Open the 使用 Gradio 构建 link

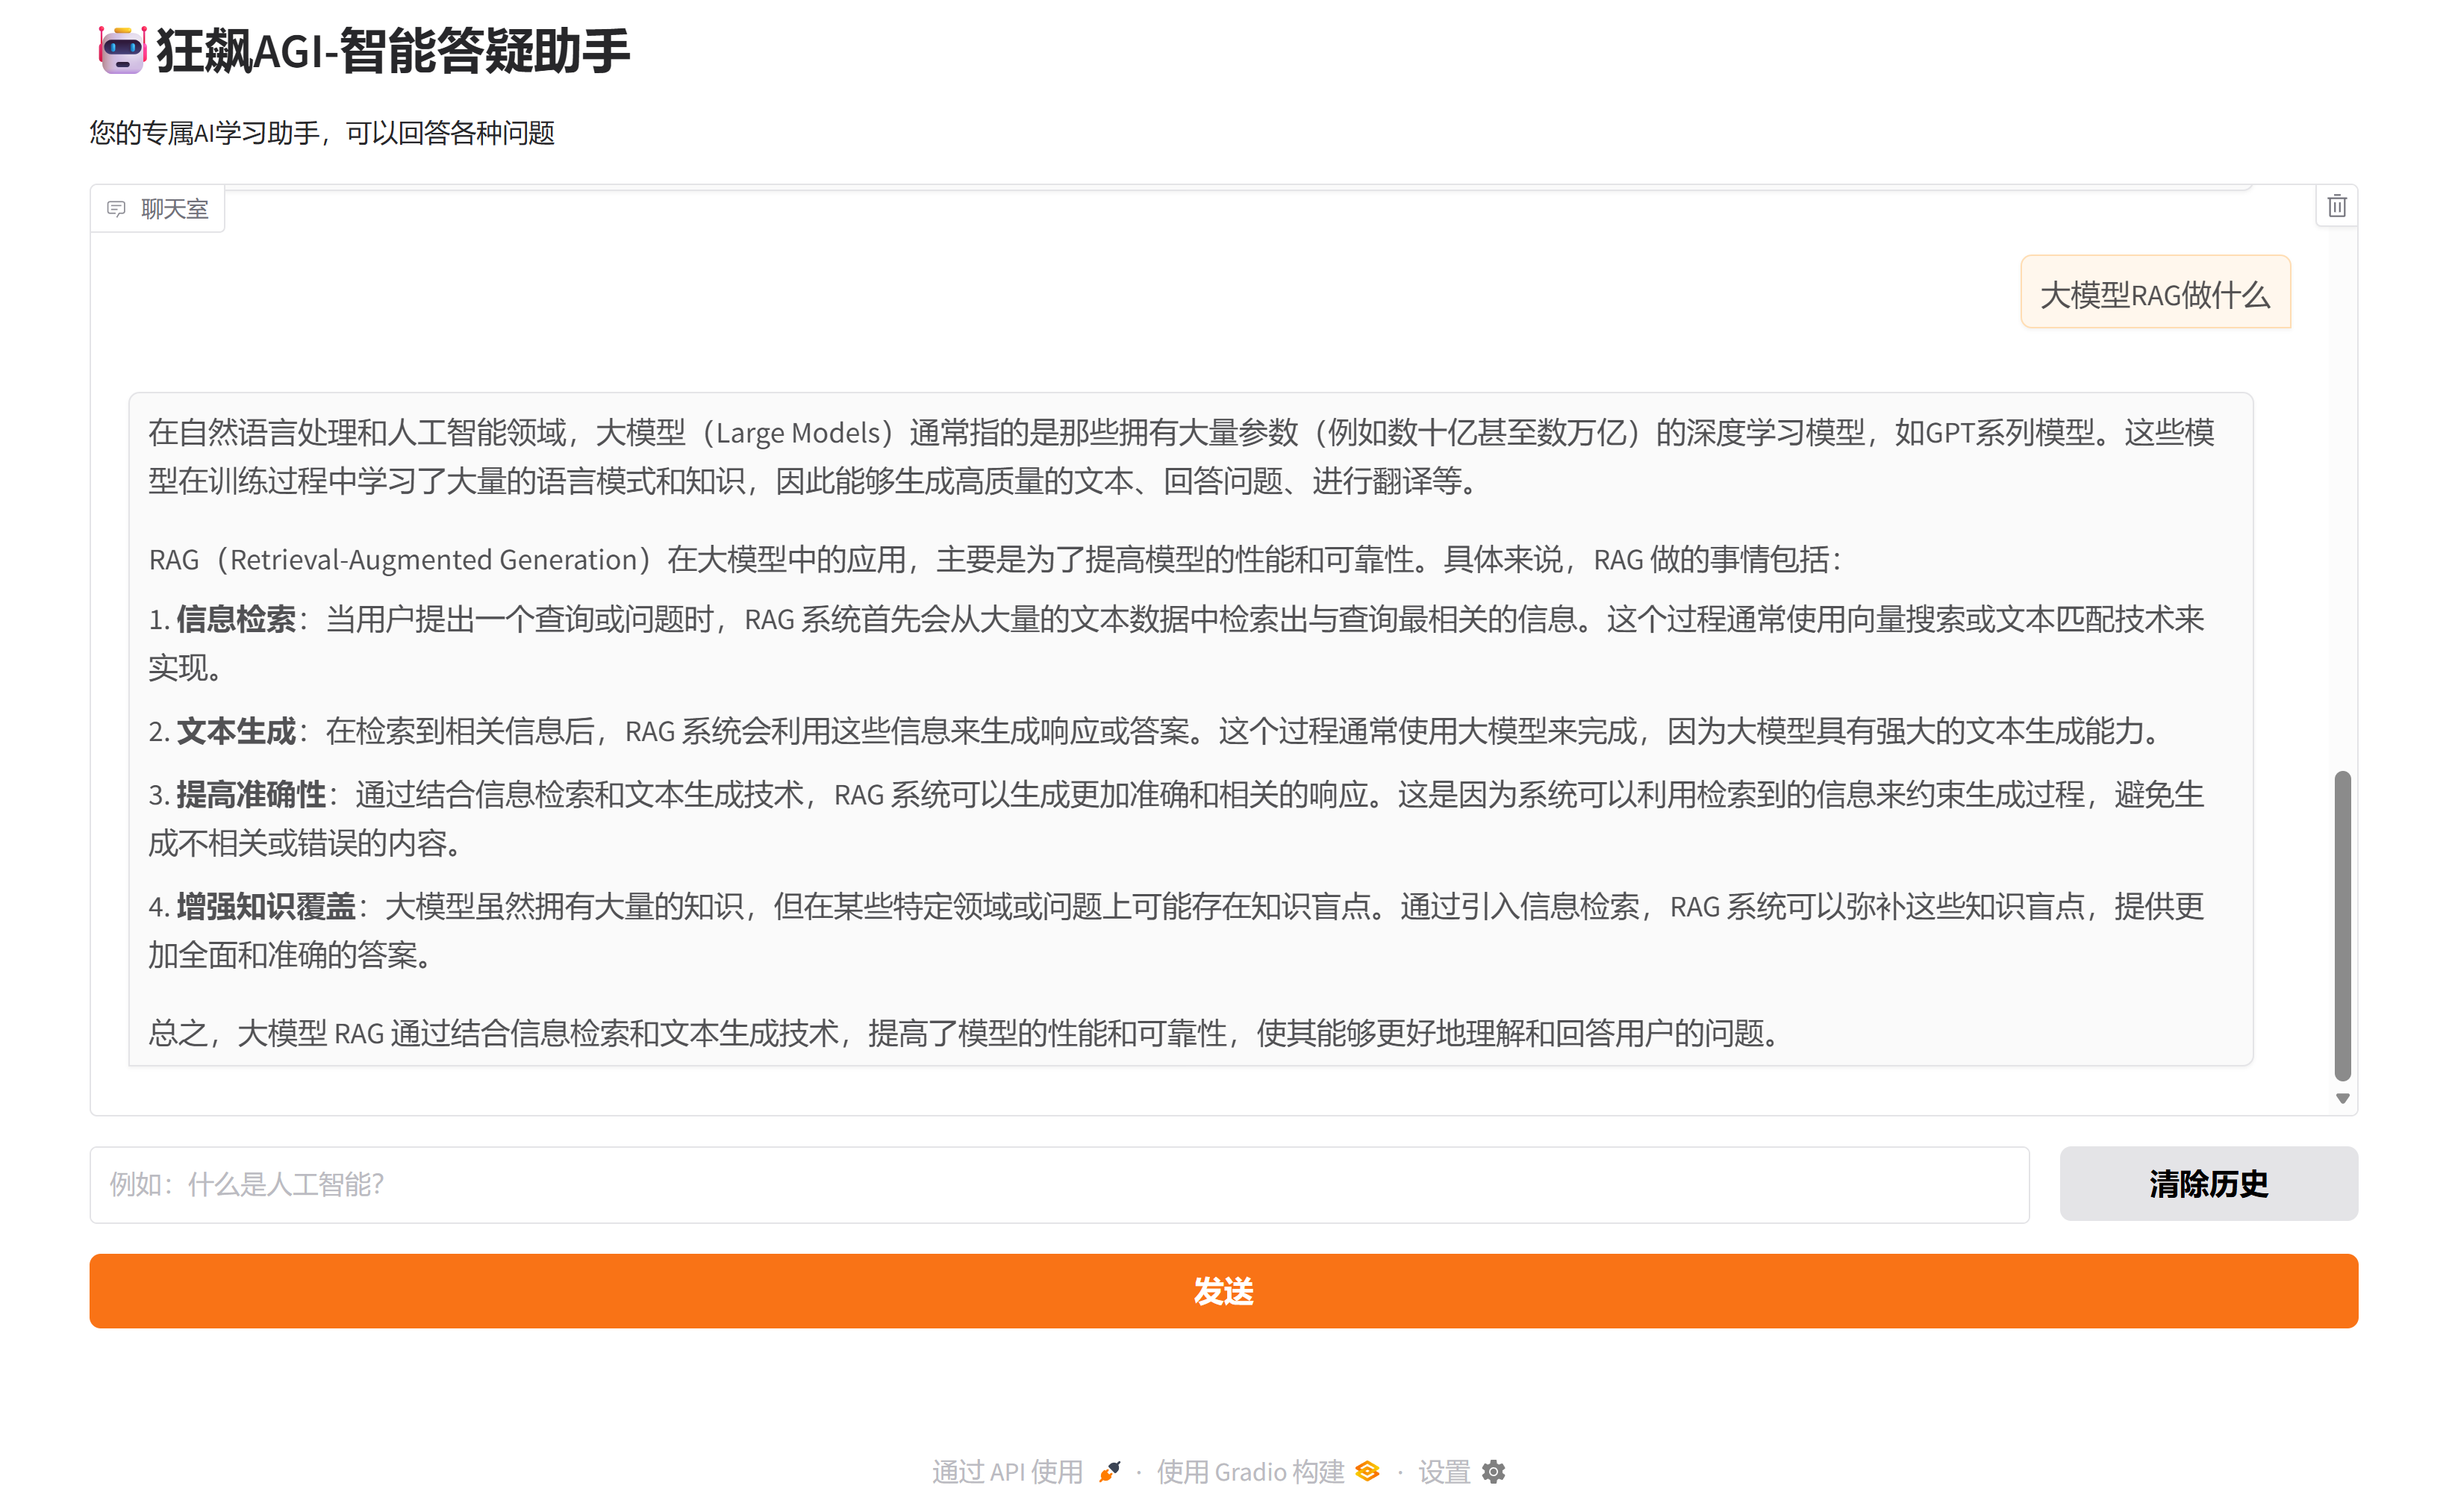1250,1471
